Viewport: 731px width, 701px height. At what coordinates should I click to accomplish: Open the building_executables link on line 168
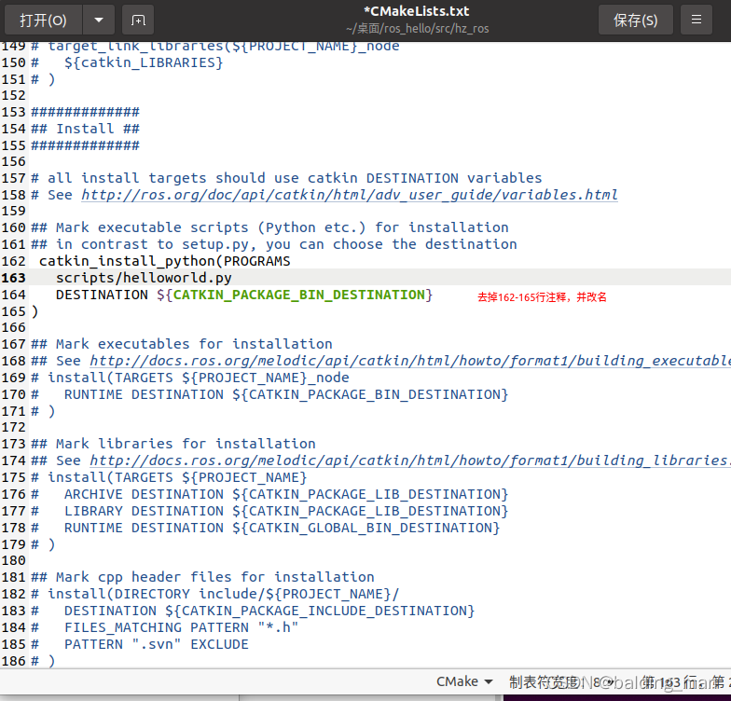[x=410, y=360]
